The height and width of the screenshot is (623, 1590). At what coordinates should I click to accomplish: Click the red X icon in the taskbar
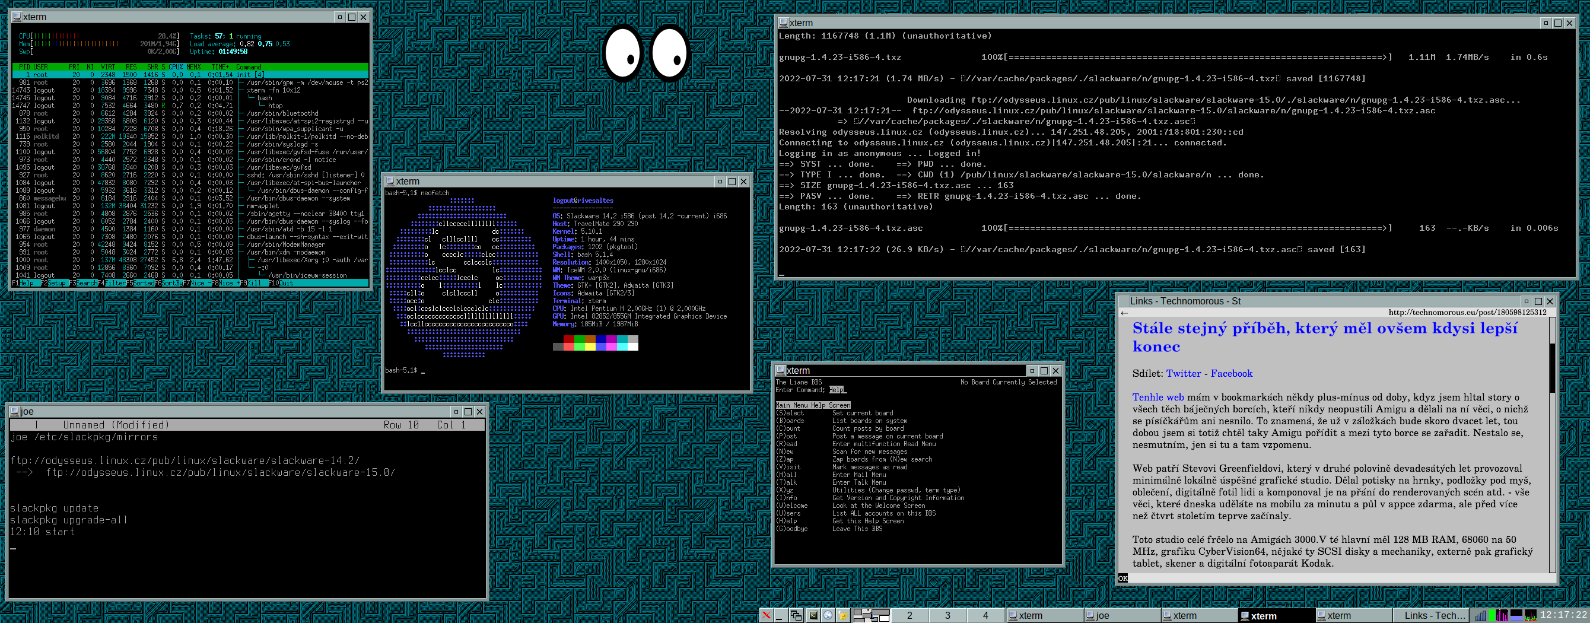click(x=766, y=615)
